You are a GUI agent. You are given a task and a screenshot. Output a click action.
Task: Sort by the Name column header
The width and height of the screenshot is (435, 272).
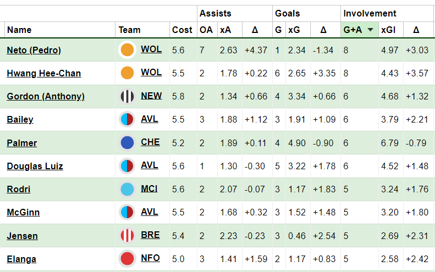click(x=19, y=30)
